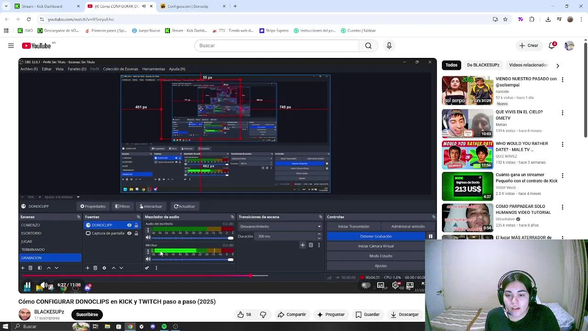
Task: Add a source with Fuentes plus icon
Action: [87, 268]
